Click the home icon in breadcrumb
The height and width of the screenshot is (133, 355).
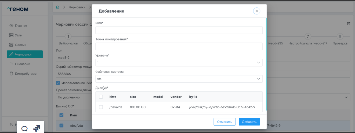(57, 7)
